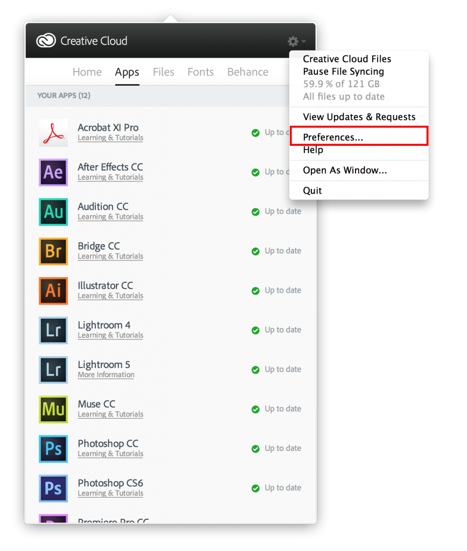This screenshot has height=551, width=467.
Task: Open the Behance tab
Action: point(248,72)
